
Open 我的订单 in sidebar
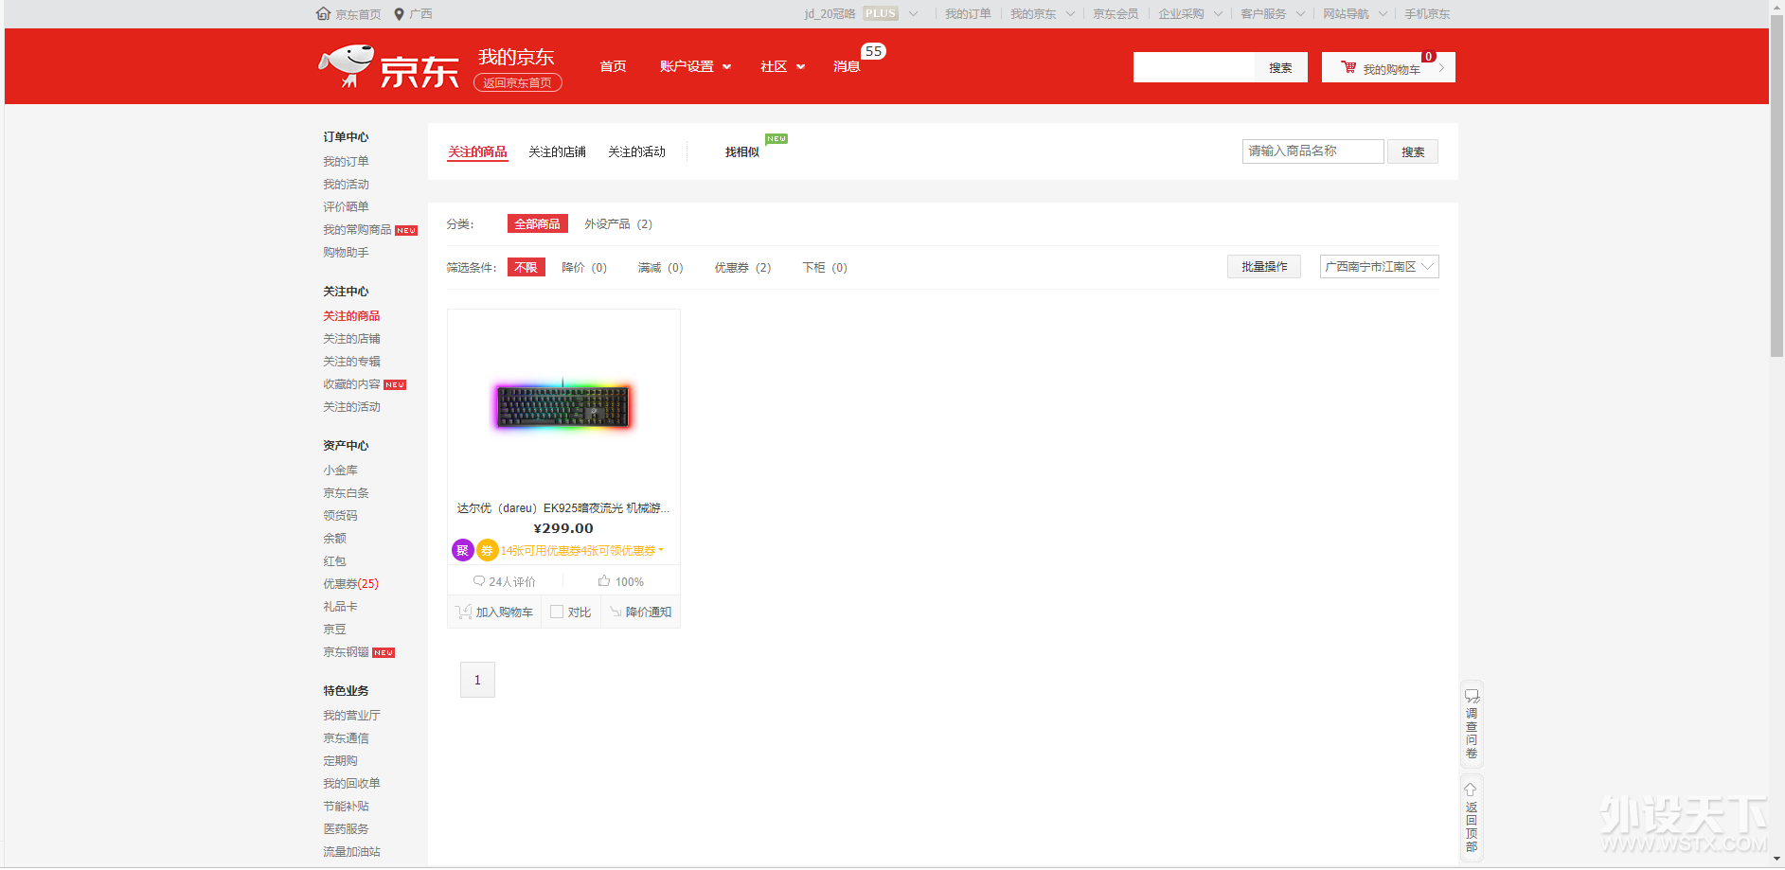[x=346, y=162]
